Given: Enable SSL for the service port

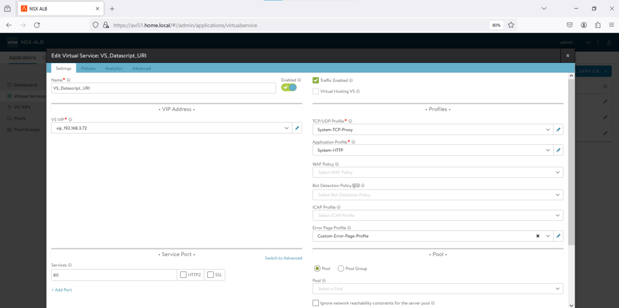Looking at the screenshot, I should (210, 275).
